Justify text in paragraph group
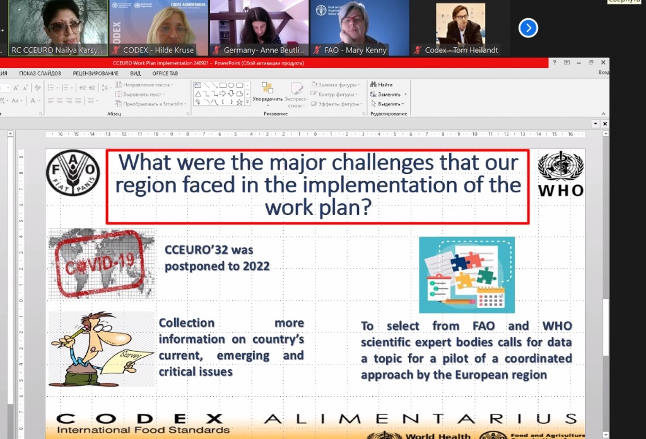 coord(78,100)
